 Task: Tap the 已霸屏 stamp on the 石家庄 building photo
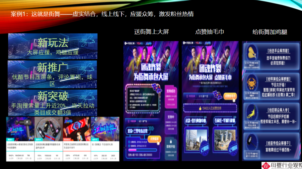point(233,148)
